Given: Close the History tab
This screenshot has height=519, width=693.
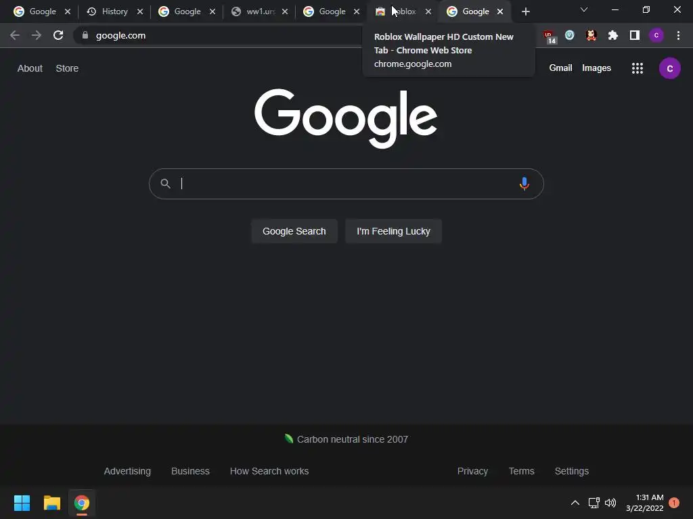Looking at the screenshot, I should pos(140,11).
